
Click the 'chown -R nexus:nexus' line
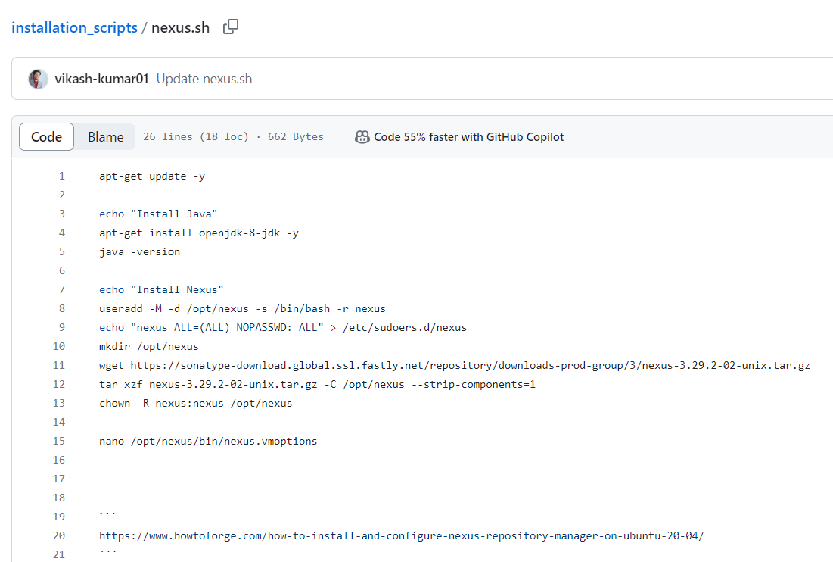click(195, 403)
